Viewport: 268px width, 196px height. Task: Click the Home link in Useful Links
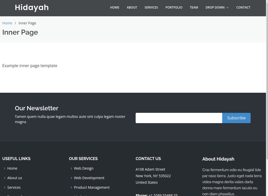12,168
